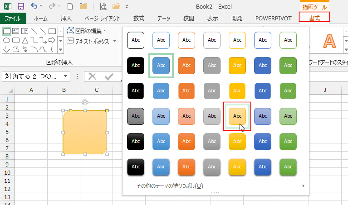This screenshot has width=348, height=205.
Task: Switch to the 開発 tab
Action: pos(237,19)
